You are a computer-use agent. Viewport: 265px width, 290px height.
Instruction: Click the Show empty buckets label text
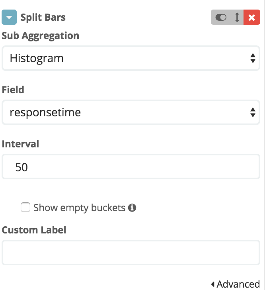pos(79,208)
